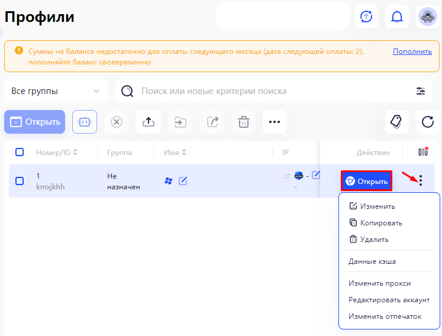
Task: Click the warning exclamation icon in banner
Action: click(x=19, y=51)
